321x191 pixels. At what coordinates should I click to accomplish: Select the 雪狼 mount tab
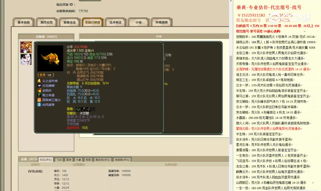[69, 159]
